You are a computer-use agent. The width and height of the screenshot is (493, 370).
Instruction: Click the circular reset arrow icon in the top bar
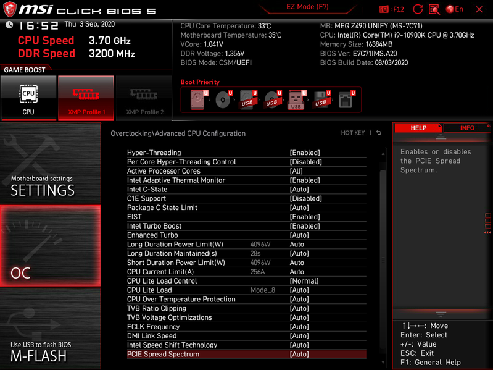point(418,9)
